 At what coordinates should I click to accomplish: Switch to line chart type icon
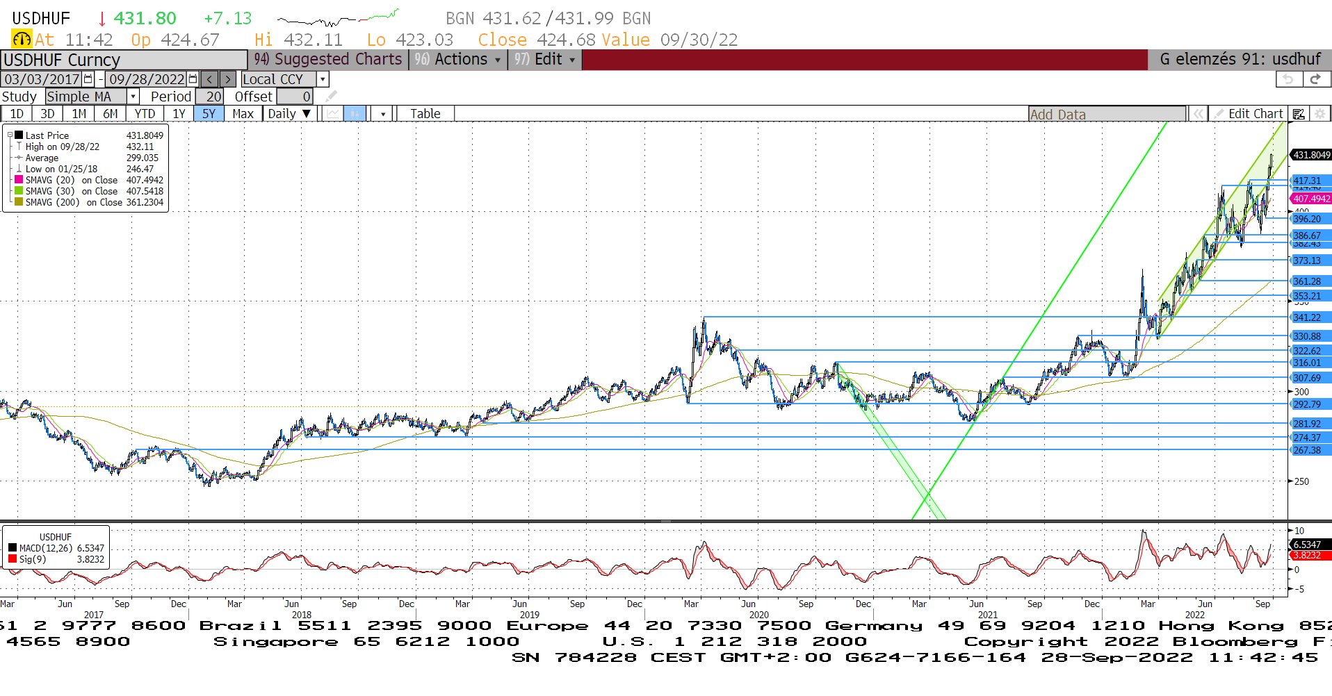coord(334,114)
